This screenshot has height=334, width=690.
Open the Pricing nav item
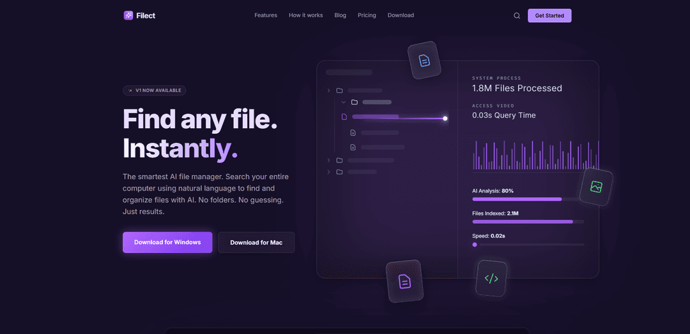point(367,15)
